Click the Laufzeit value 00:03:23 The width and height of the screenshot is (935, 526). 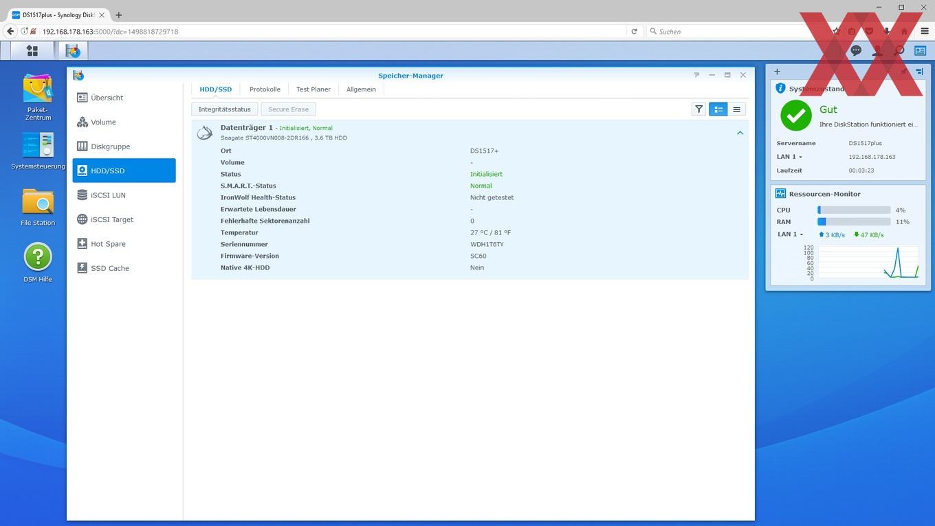click(861, 171)
